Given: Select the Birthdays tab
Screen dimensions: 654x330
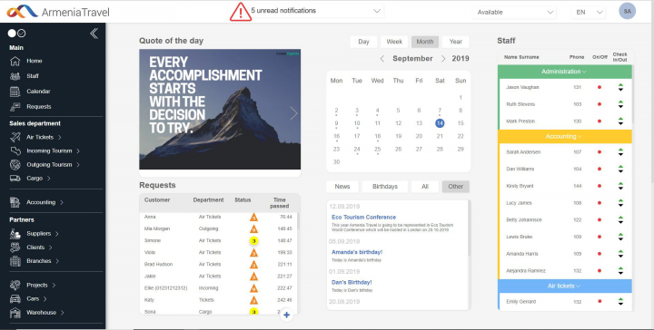Looking at the screenshot, I should click(x=385, y=187).
